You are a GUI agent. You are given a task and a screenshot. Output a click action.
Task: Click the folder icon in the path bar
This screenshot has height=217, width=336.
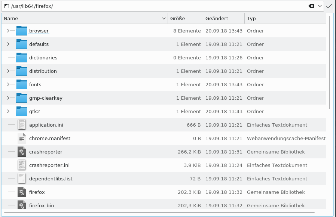point(7,6)
